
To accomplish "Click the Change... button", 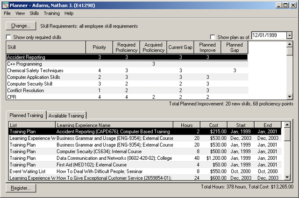I will pyautogui.click(x=20, y=26).
